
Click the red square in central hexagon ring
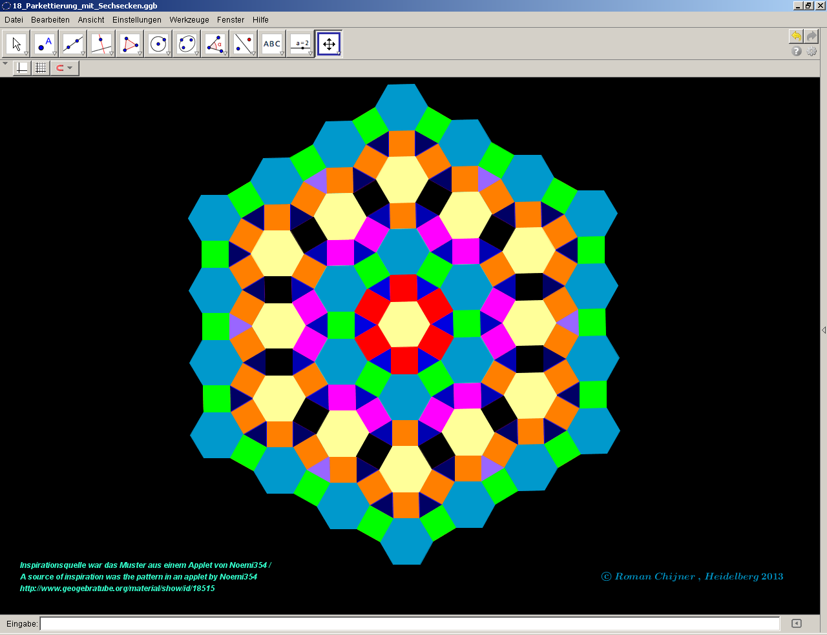pyautogui.click(x=403, y=288)
